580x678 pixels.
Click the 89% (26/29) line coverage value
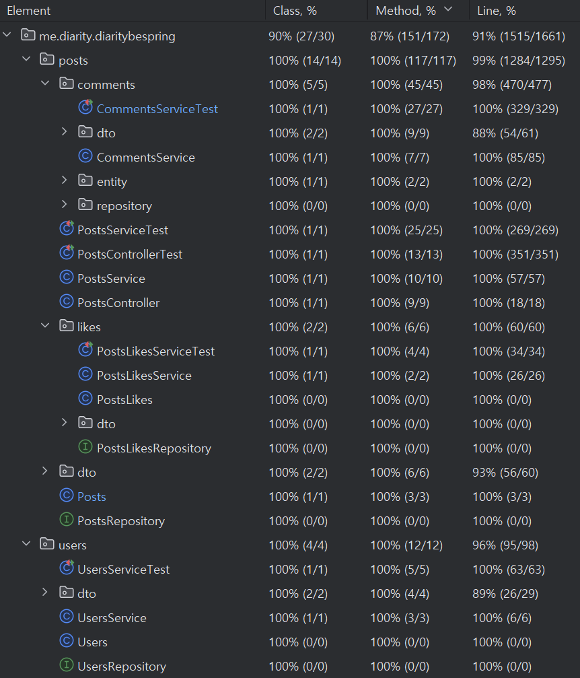pyautogui.click(x=505, y=594)
